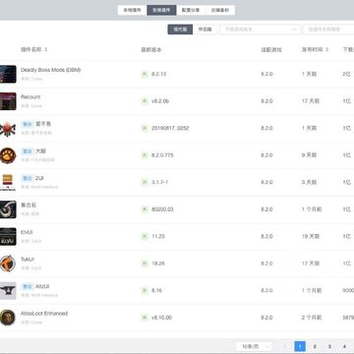Click the orange paw print addon icon
This screenshot has width=354, height=354.
pos(8,155)
